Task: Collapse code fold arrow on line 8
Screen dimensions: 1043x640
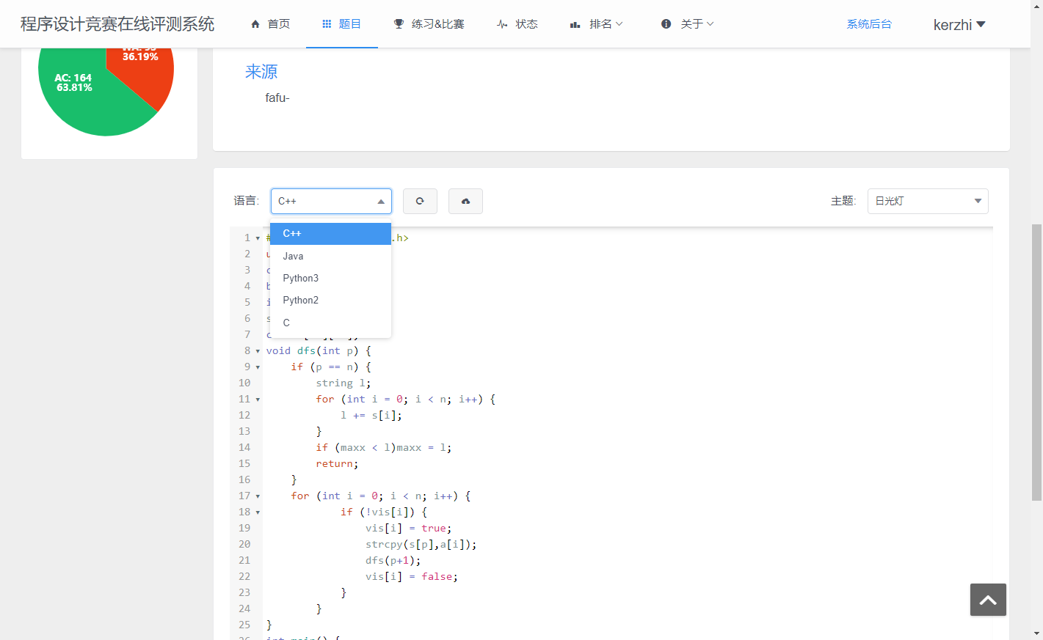Action: point(258,351)
